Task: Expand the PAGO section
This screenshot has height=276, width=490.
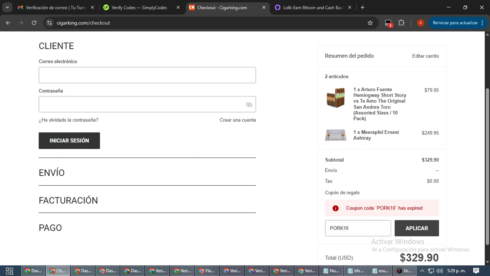Action: coord(50,228)
